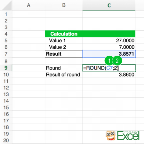The width and height of the screenshot is (144, 144).
Task: Click the select-all corner triangle
Action: point(7,5)
